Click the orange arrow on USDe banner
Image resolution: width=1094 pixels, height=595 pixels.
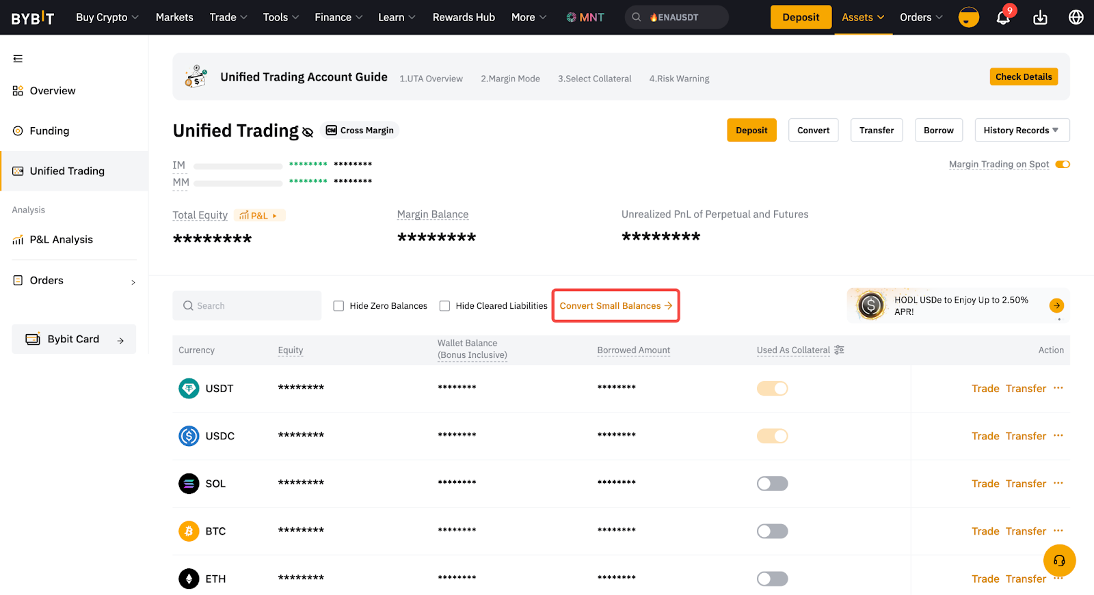pos(1056,305)
